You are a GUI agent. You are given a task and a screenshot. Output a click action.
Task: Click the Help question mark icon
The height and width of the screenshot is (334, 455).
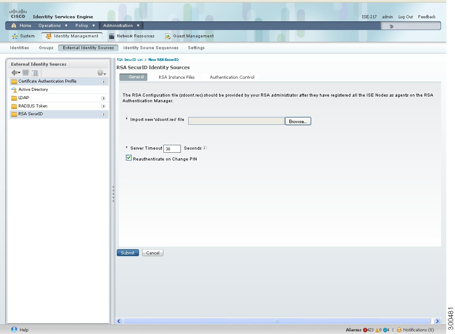[14, 329]
